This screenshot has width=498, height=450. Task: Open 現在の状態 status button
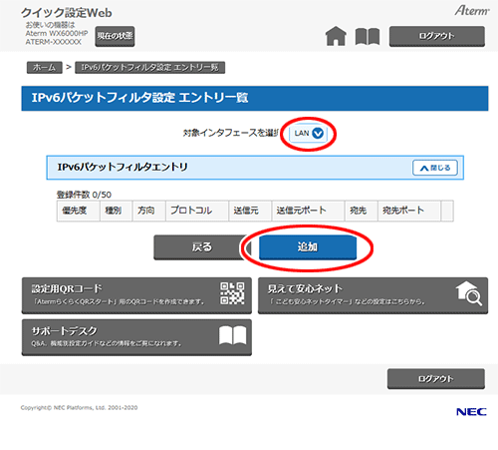click(x=115, y=36)
